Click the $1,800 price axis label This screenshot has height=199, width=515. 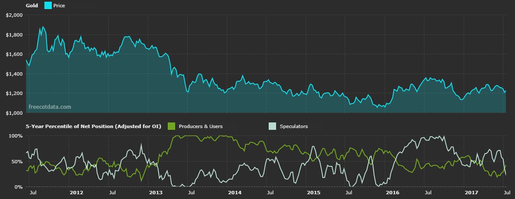pyautogui.click(x=14, y=35)
